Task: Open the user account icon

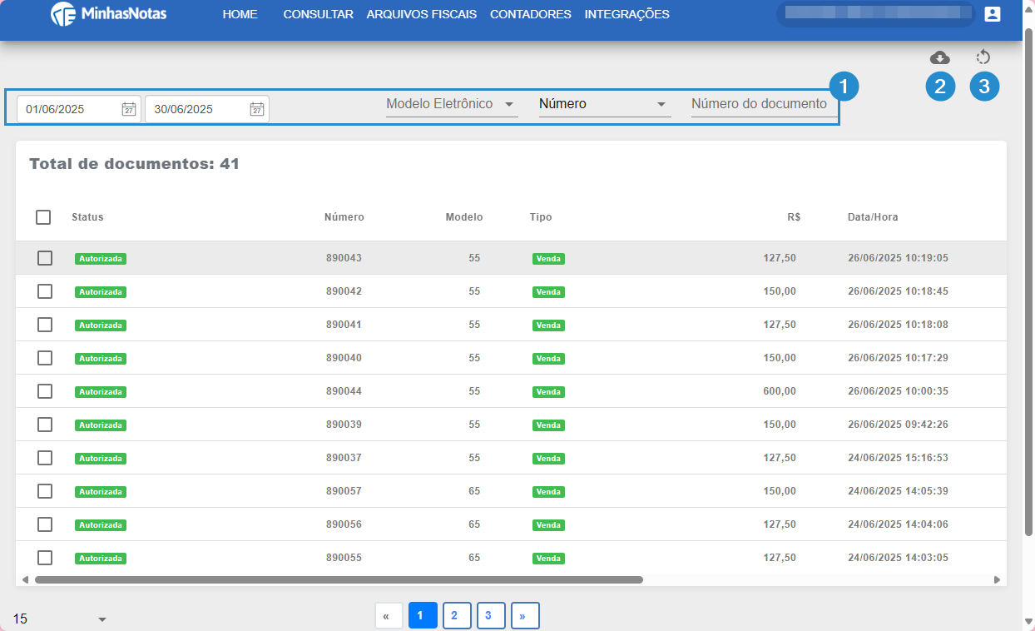Action: point(992,14)
